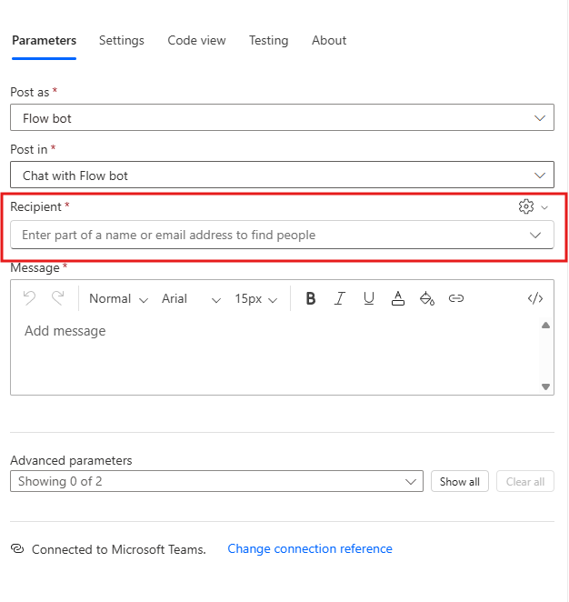569x602 pixels.
Task: Switch to the Testing tab
Action: (268, 40)
